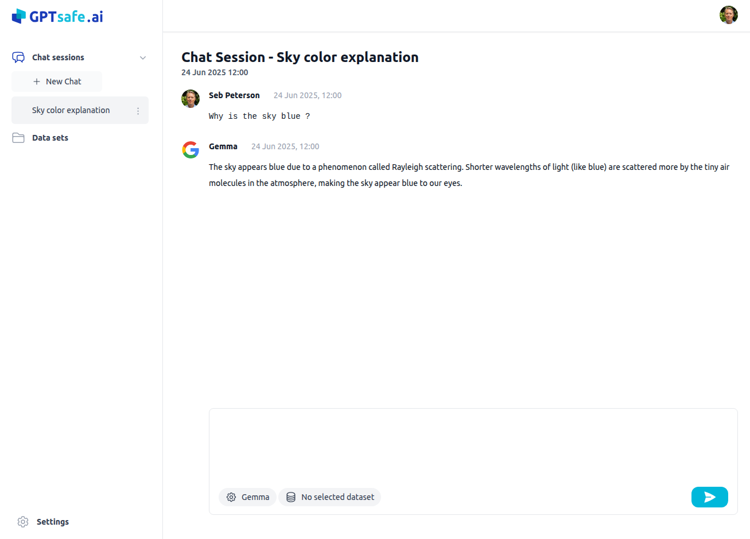This screenshot has width=750, height=539.
Task: Open the No selected dataset picker
Action: click(x=329, y=497)
